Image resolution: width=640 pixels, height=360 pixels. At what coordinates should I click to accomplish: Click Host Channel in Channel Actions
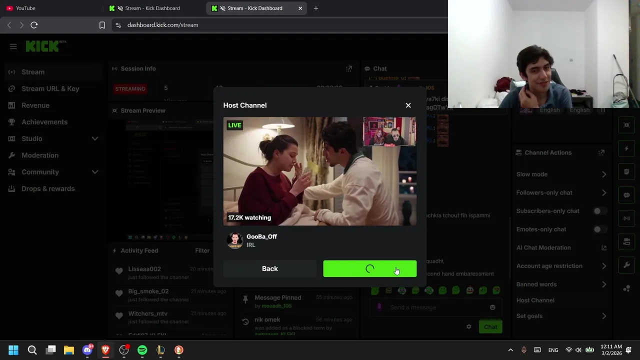535,300
